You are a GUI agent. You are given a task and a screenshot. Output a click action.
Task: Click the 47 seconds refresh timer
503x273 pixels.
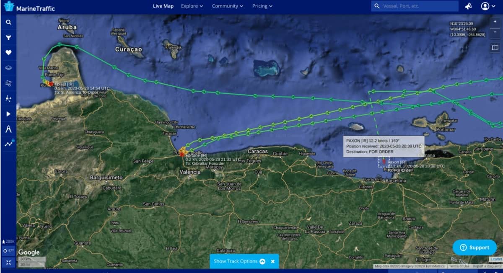8,251
